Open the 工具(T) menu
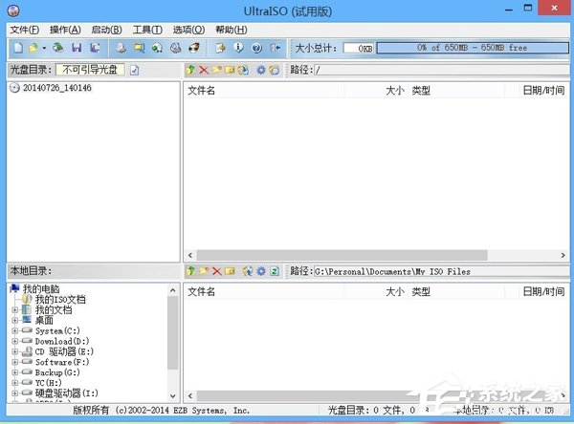Image resolution: width=574 pixels, height=424 pixels. point(147,30)
